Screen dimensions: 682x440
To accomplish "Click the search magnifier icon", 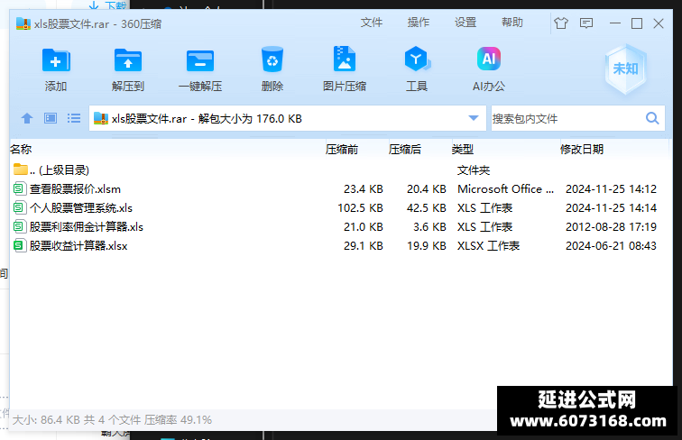I will point(652,118).
